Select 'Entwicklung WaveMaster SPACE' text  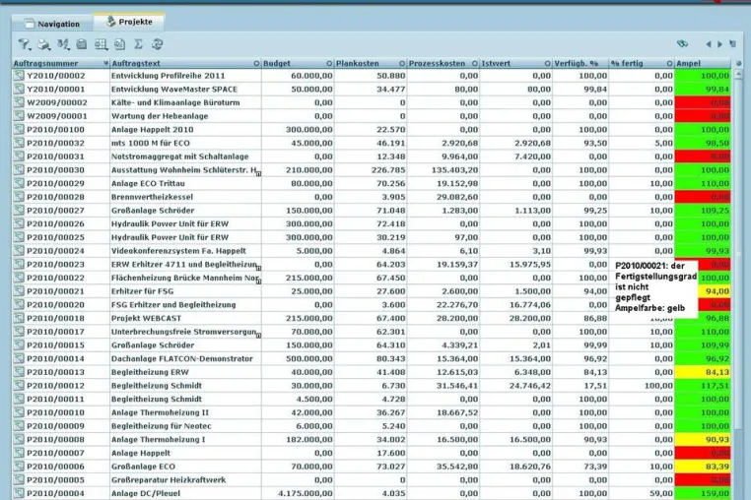click(x=173, y=89)
